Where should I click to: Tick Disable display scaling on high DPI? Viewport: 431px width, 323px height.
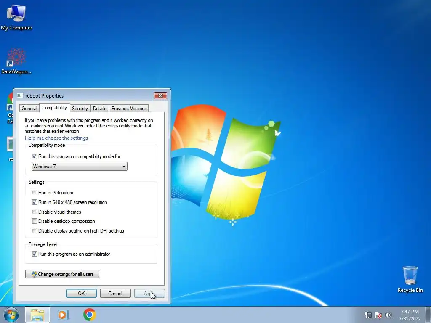coord(34,231)
